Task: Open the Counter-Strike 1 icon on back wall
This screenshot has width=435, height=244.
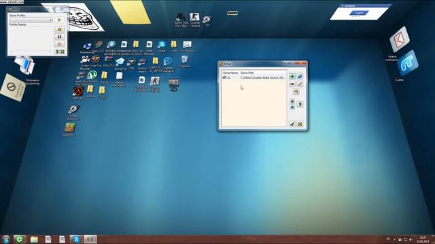Action: click(x=195, y=20)
